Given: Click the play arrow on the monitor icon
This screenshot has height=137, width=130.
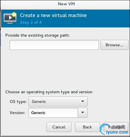Looking at the screenshot, I should (10, 18).
